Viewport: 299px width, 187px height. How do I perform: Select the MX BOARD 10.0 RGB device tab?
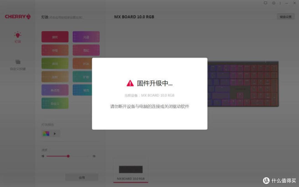click(x=131, y=171)
